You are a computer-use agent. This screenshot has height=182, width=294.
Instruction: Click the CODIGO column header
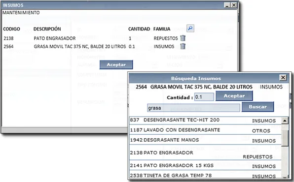[x=12, y=29]
